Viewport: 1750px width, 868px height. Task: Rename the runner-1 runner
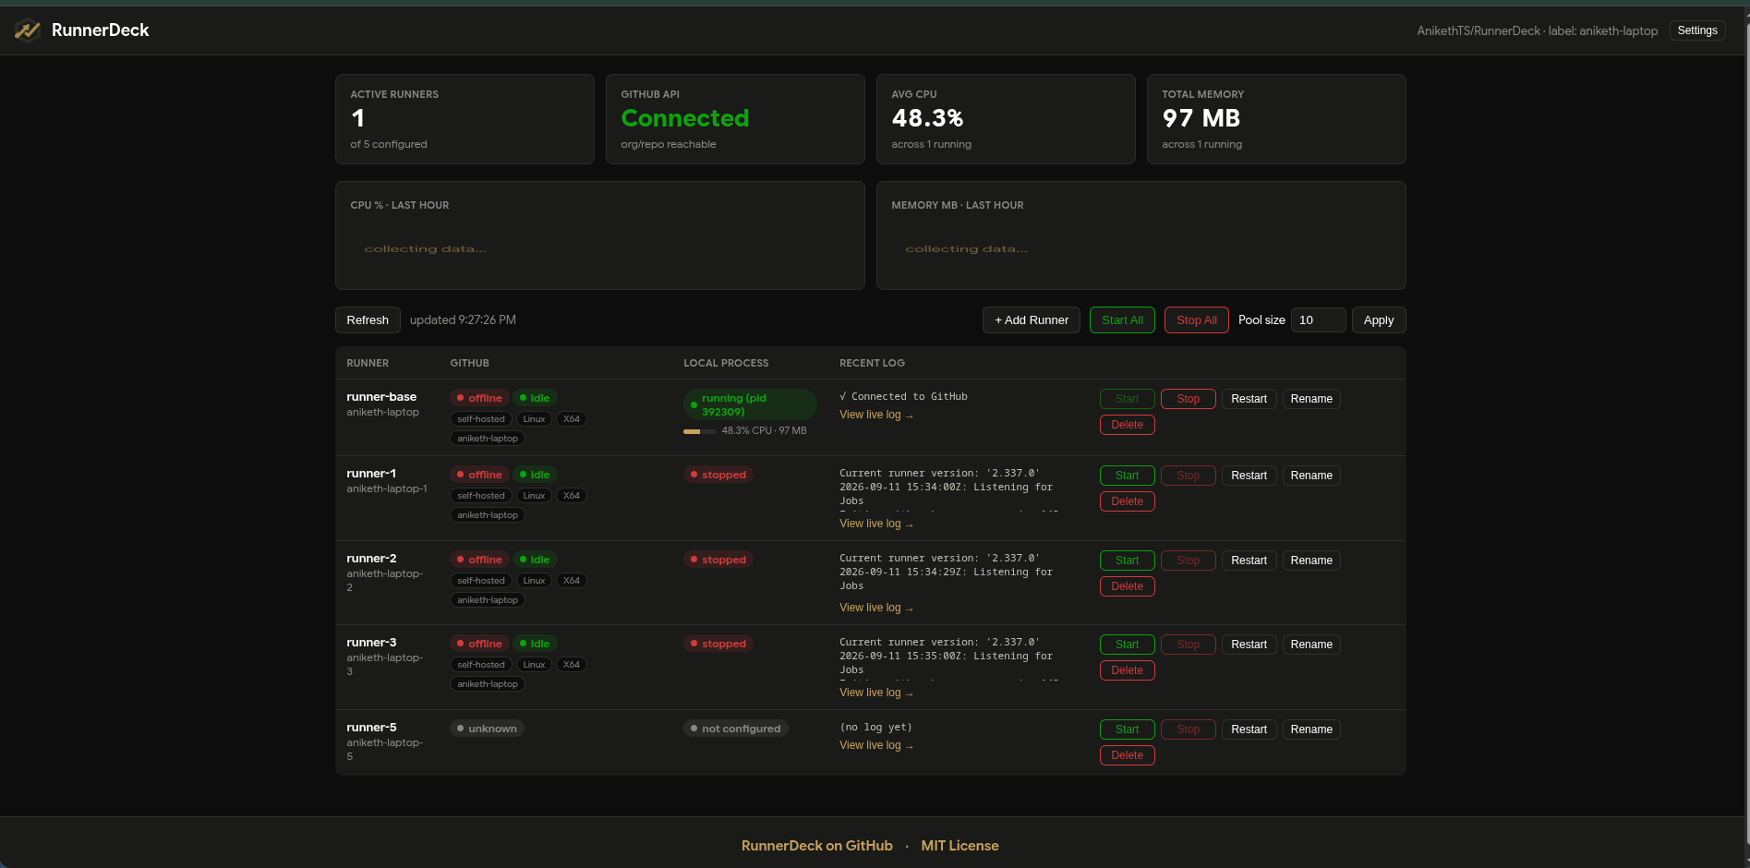[1311, 476]
